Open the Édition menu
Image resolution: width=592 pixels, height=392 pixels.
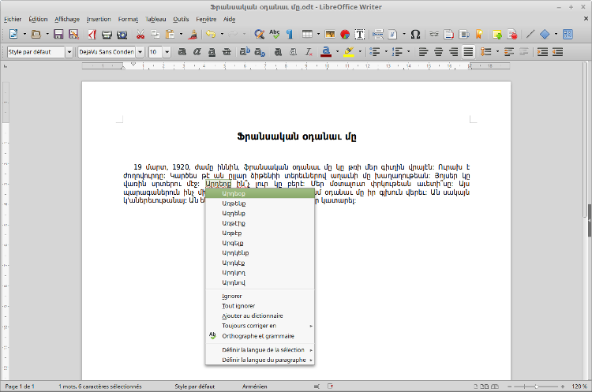point(38,19)
